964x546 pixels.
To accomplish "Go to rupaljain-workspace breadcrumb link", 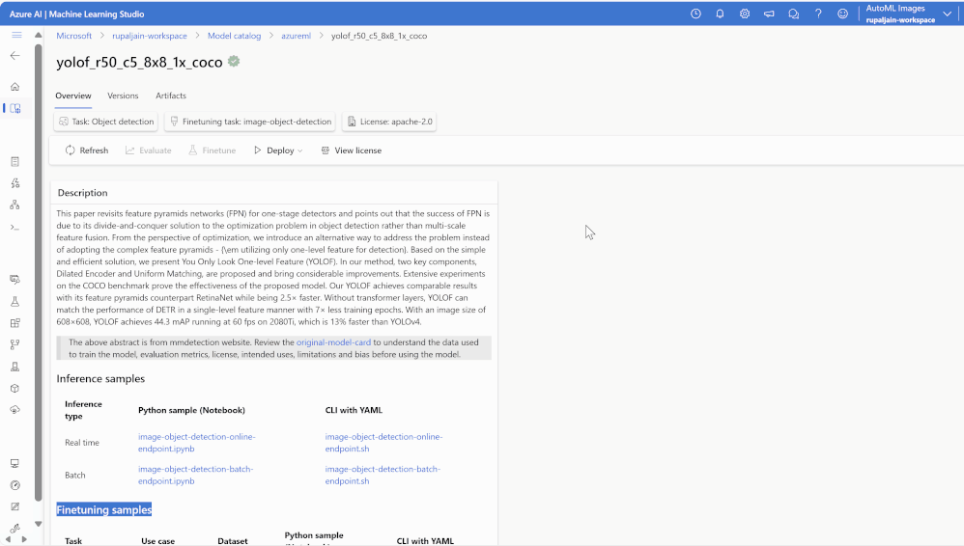I will coord(150,36).
